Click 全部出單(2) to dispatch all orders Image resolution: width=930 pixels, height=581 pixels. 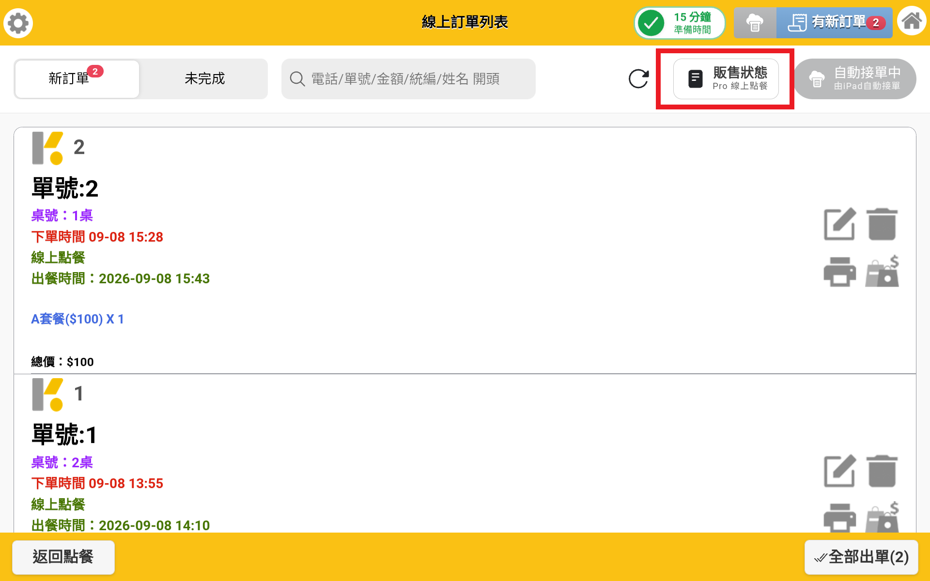pos(861,557)
